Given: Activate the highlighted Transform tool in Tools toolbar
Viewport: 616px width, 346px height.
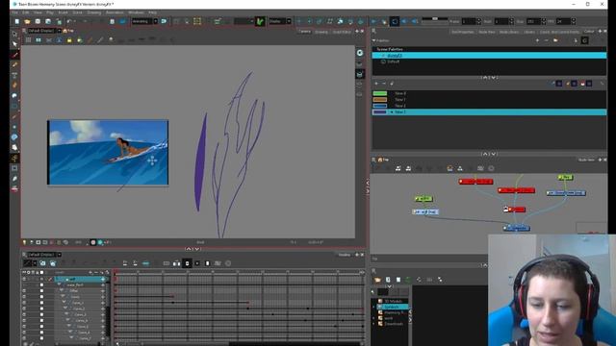Looking at the screenshot, I should pyautogui.click(x=14, y=158).
